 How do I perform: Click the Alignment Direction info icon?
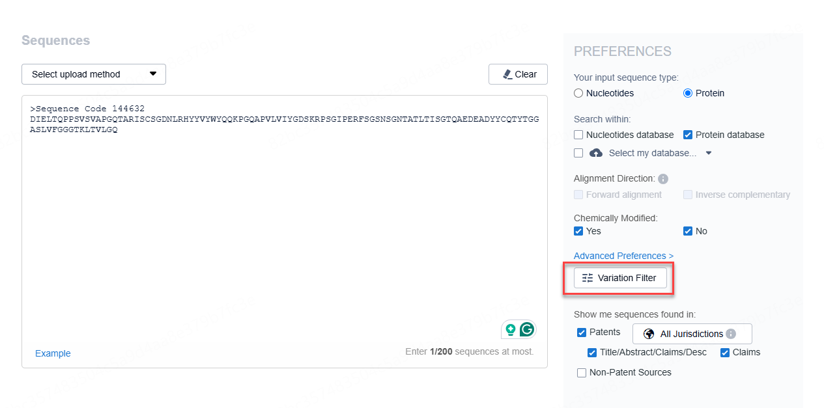coord(663,178)
